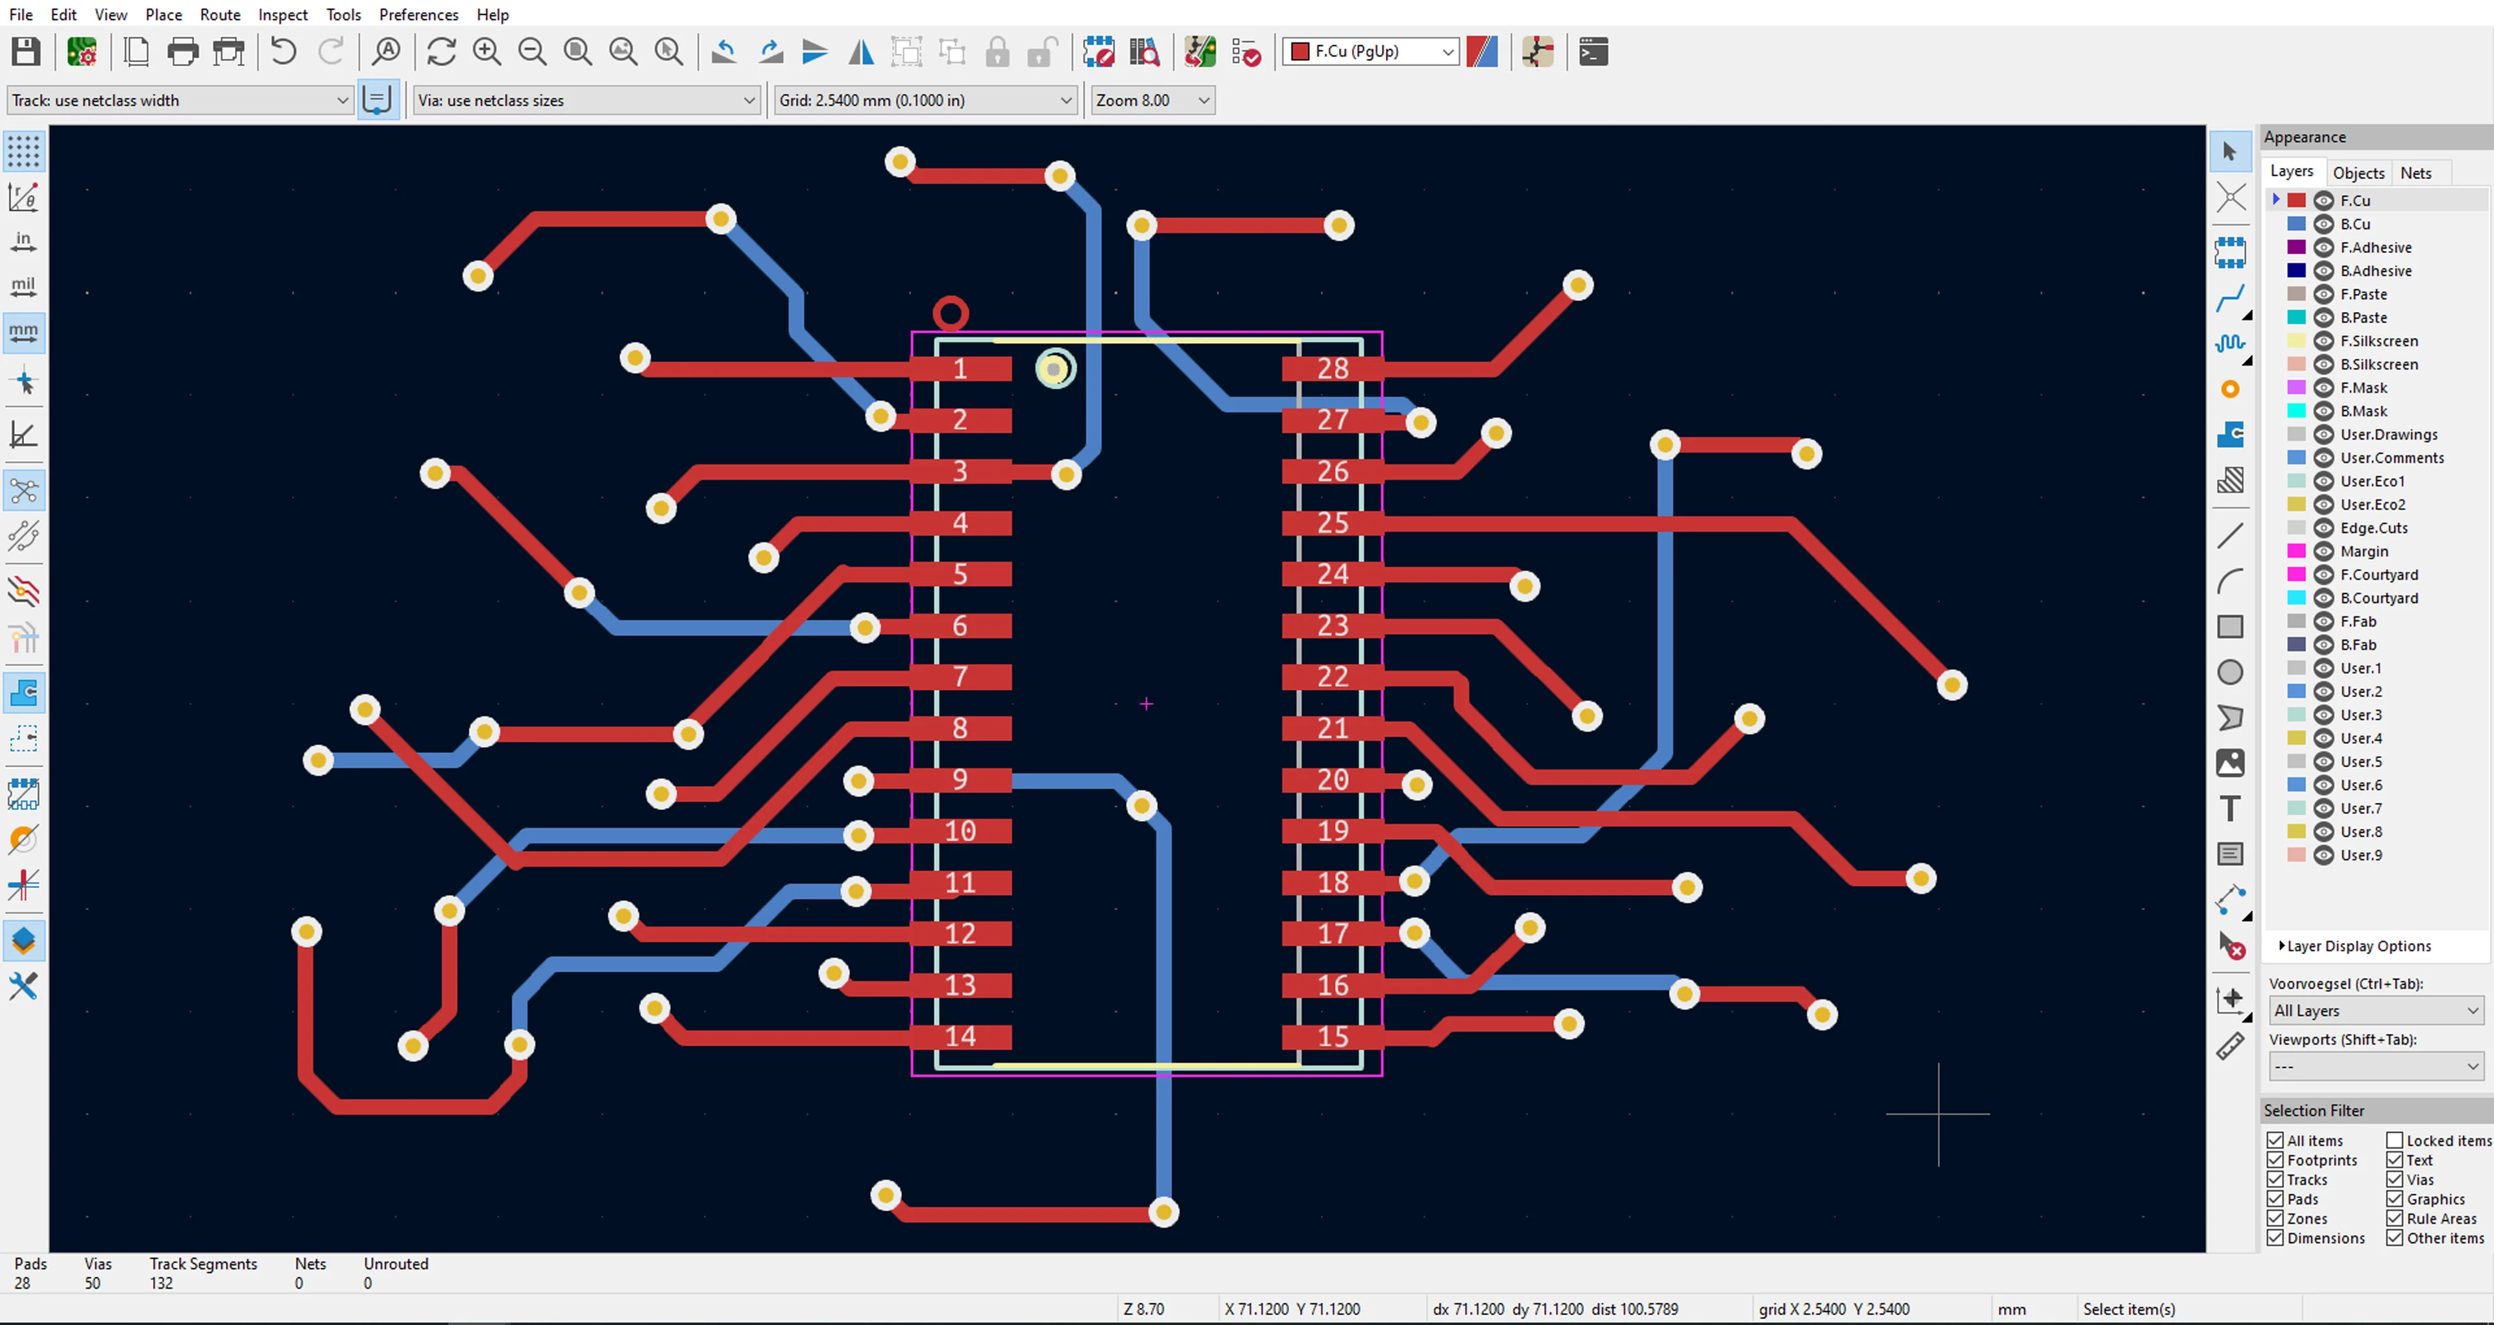Image resolution: width=2494 pixels, height=1325 pixels.
Task: Select the Route tracks tool
Action: [x=2230, y=297]
